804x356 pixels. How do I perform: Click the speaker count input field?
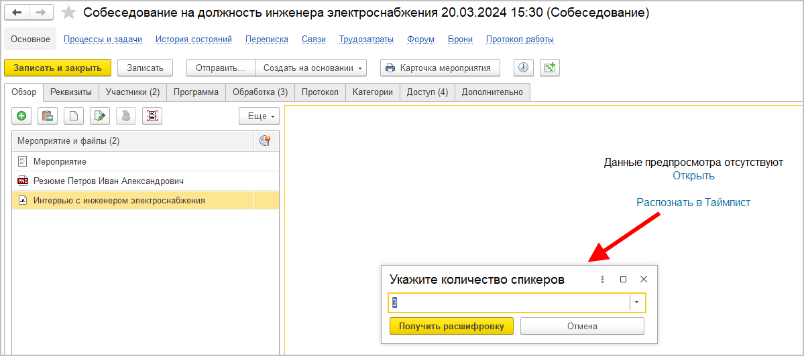coord(510,303)
